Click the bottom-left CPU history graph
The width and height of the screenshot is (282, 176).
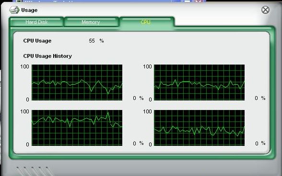coord(77,128)
